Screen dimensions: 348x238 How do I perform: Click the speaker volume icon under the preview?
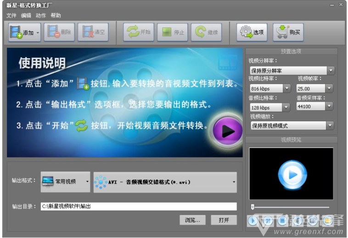click(x=297, y=221)
